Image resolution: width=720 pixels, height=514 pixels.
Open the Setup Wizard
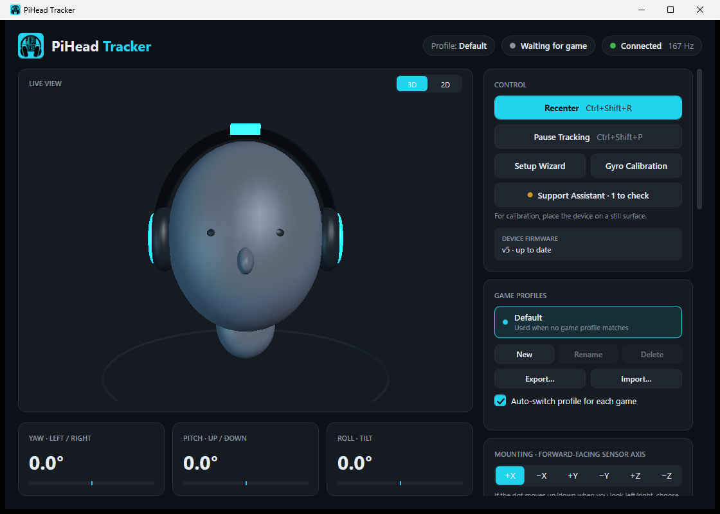pos(539,166)
